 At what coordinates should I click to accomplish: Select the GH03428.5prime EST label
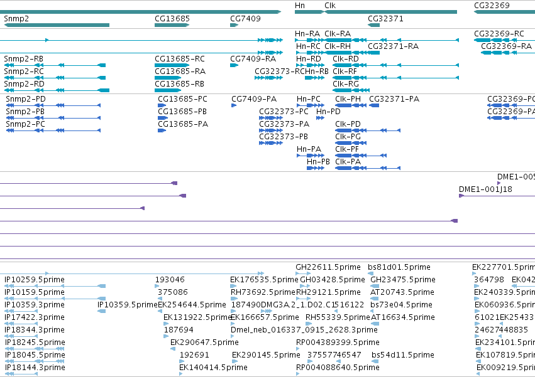(333, 280)
